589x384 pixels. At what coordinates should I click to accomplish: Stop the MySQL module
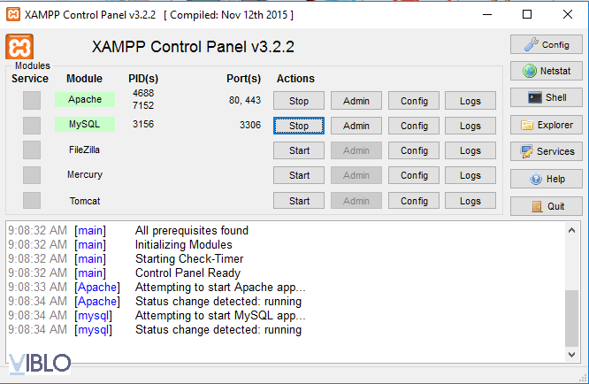tap(299, 126)
